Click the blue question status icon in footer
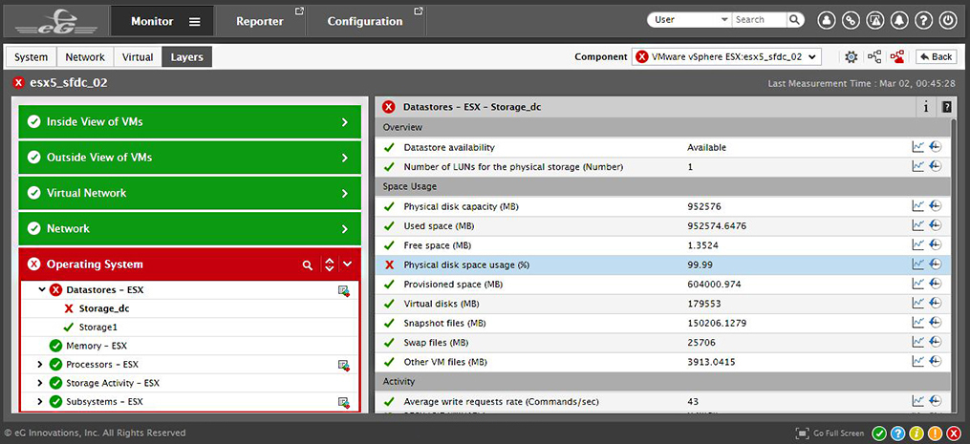The width and height of the screenshot is (970, 444). pyautogui.click(x=898, y=433)
